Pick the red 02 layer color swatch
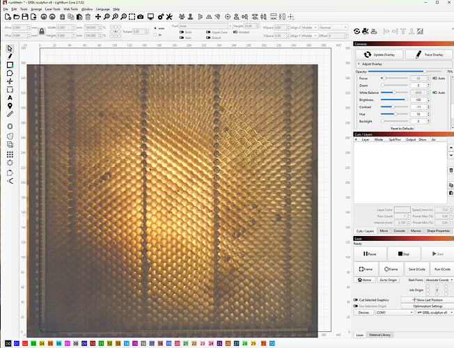The image size is (454, 348). pos(25,343)
